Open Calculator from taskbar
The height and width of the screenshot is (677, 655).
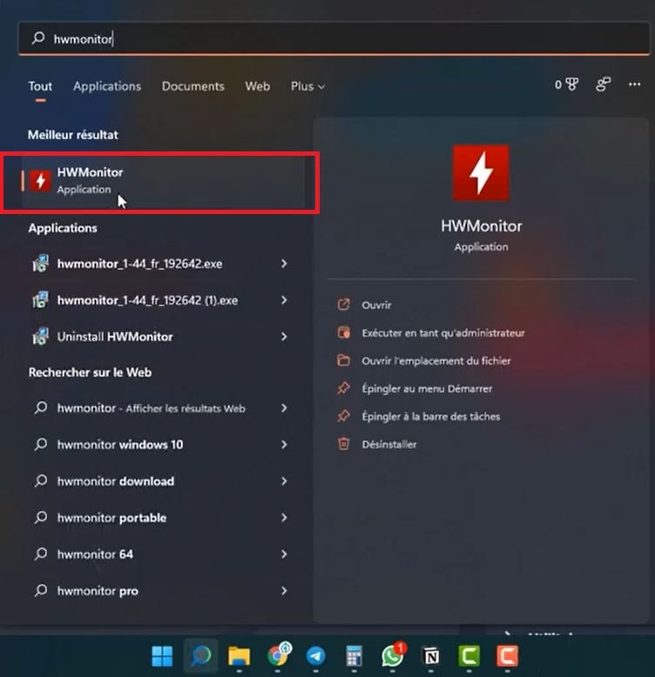pyautogui.click(x=354, y=656)
